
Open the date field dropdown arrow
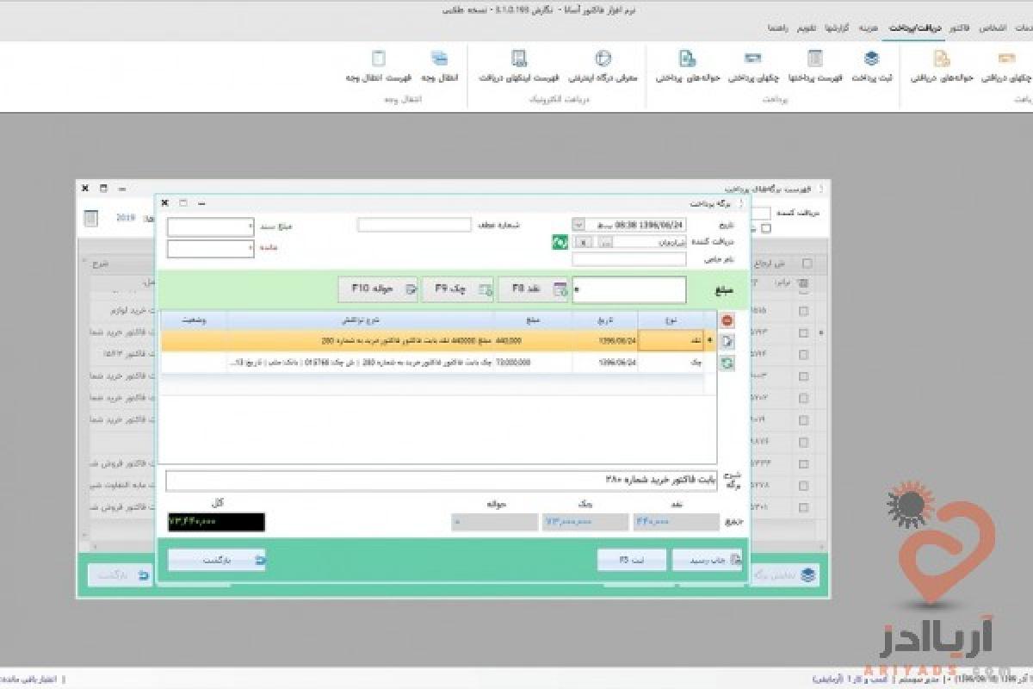579,224
